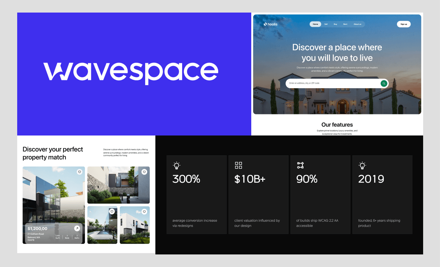Click the Belmont, MA 02478 line
440x267 pixels.
(x=34, y=239)
